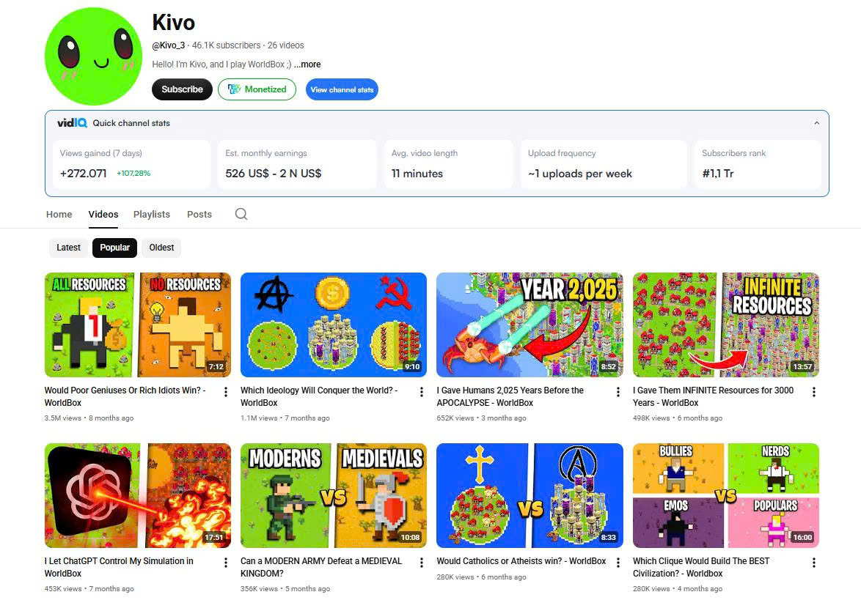Open the Moderns vs Medievals video thumbnail

(333, 495)
